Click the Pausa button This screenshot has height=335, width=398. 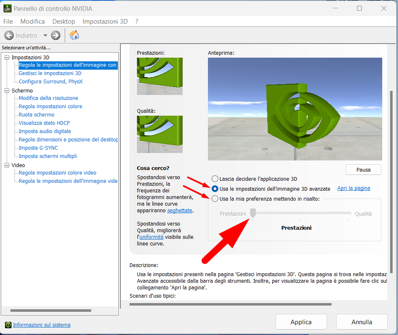click(363, 170)
